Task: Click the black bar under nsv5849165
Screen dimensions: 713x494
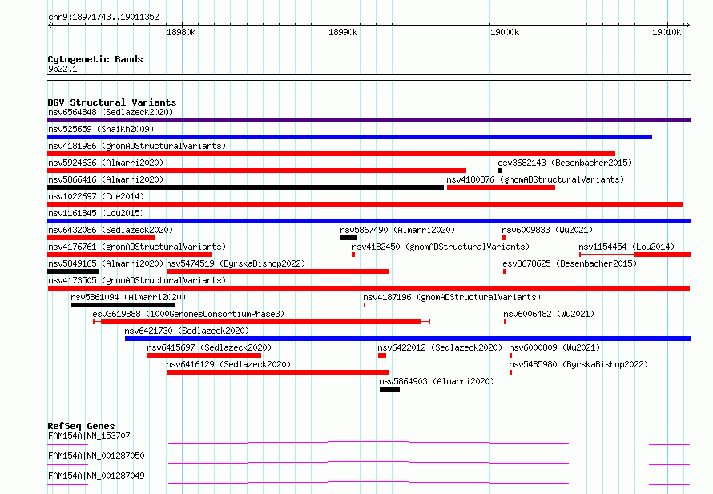Action: pyautogui.click(x=73, y=271)
